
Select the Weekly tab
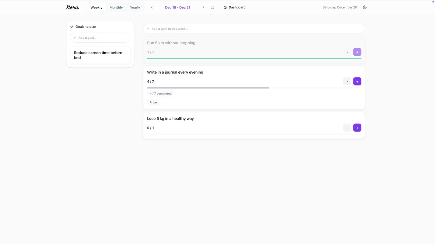[96, 7]
